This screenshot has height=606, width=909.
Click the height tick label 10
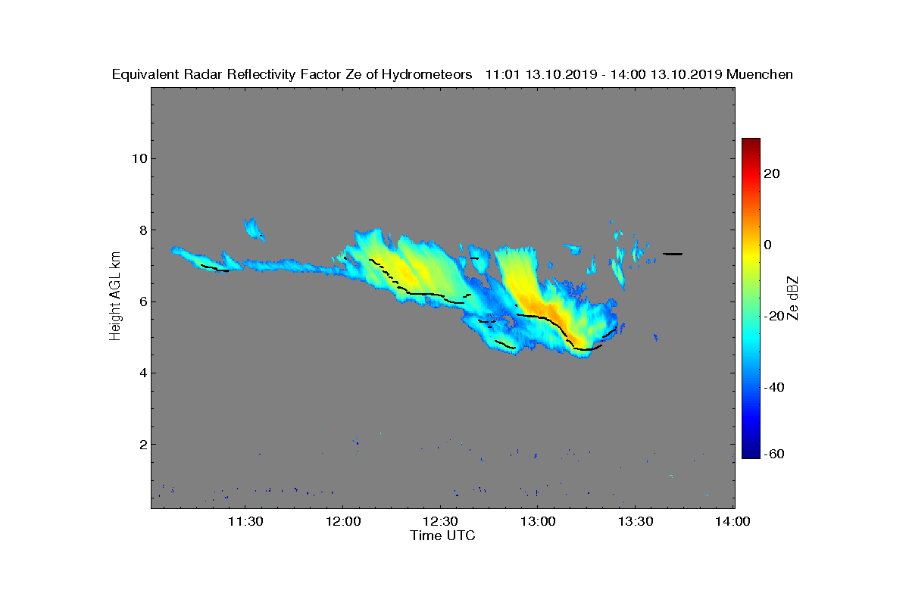point(138,158)
